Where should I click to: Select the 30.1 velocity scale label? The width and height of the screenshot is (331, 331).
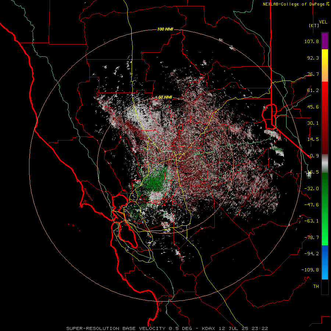click(313, 123)
